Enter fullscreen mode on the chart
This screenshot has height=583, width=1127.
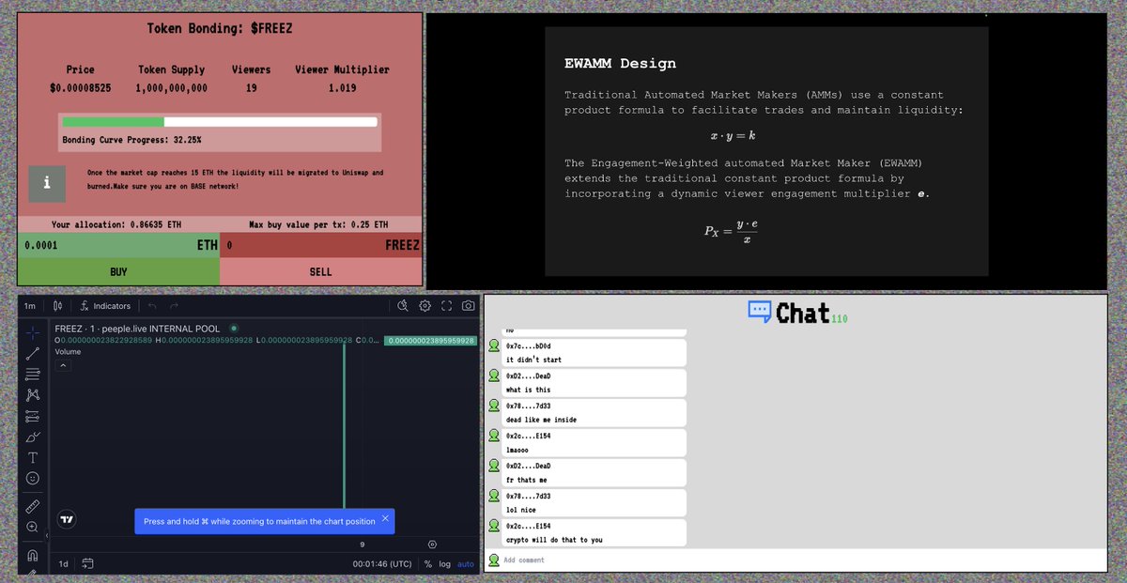[446, 306]
